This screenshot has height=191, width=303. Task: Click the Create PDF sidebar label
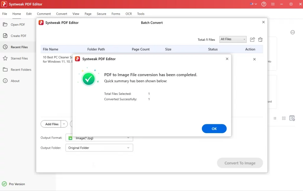[x=18, y=36]
